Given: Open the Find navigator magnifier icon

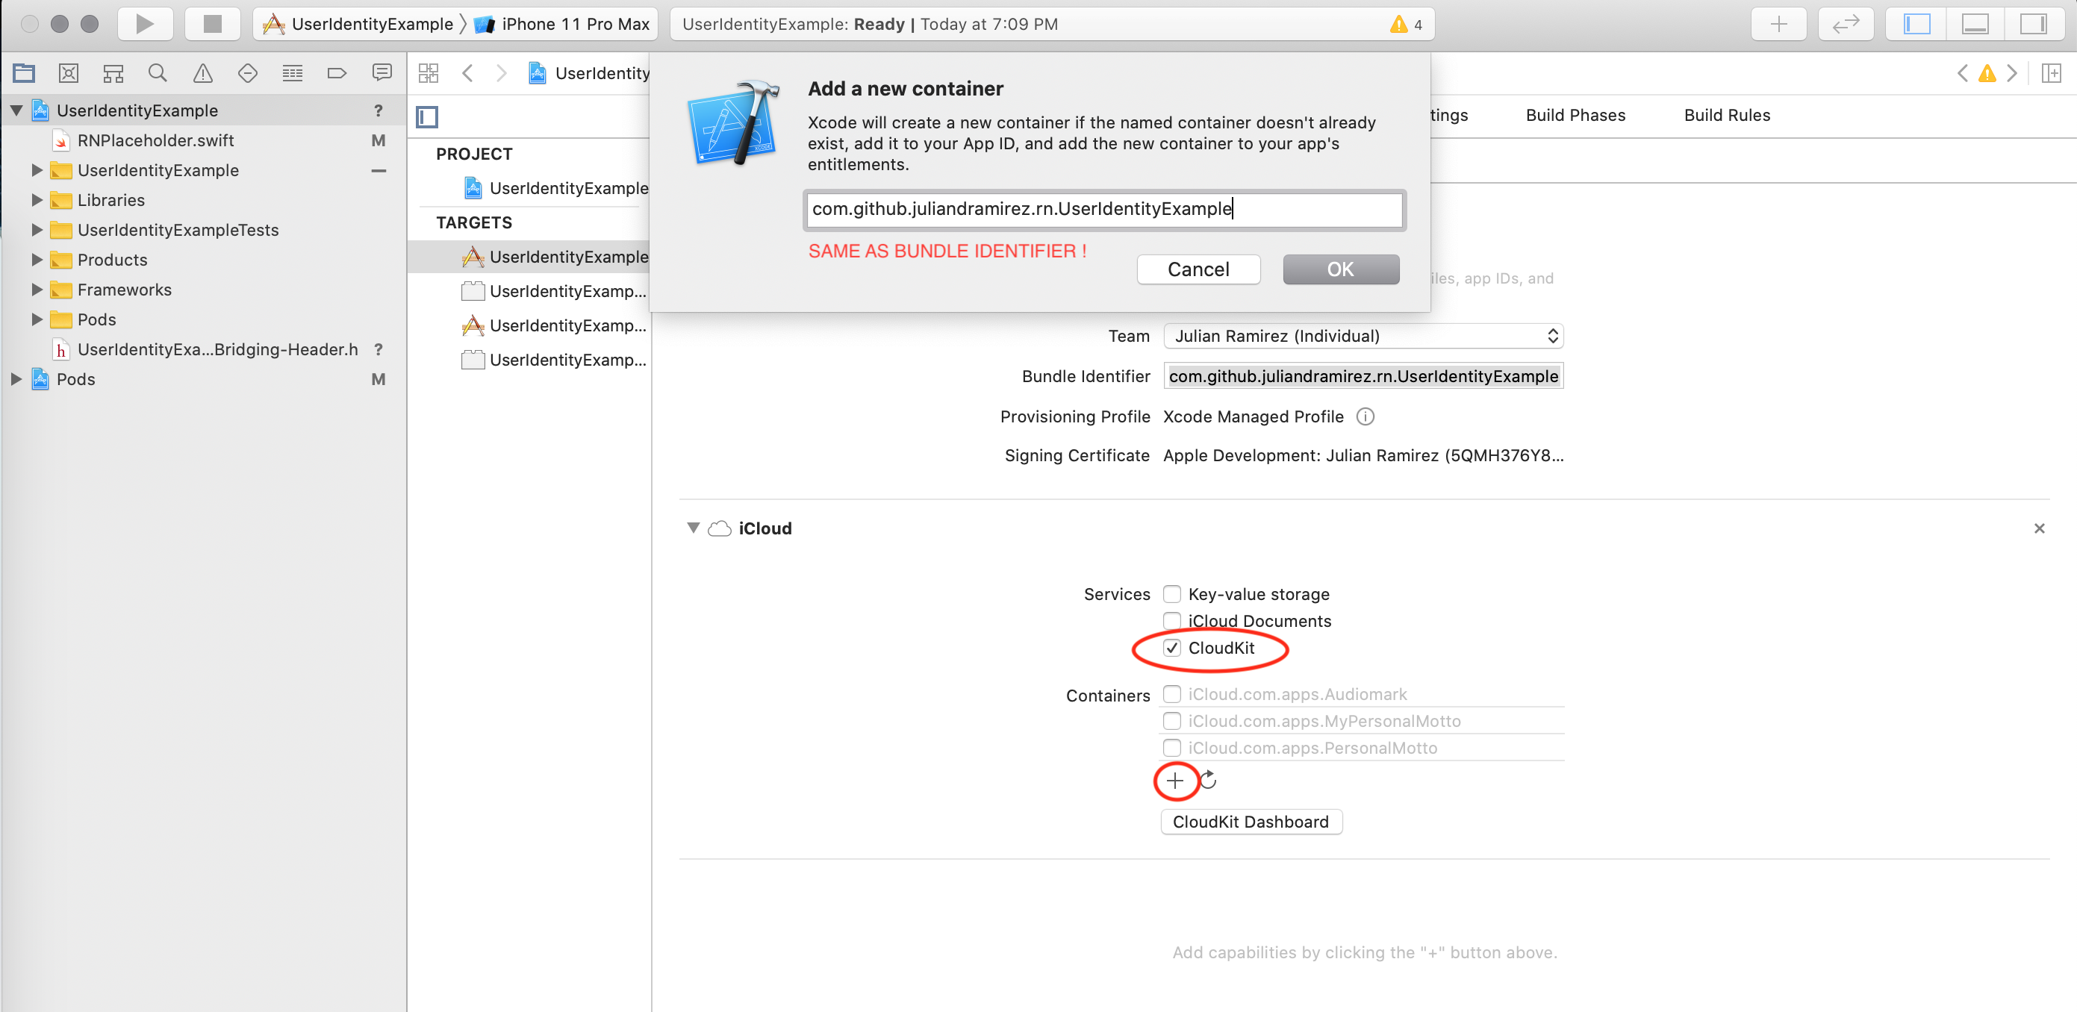Looking at the screenshot, I should click(158, 73).
